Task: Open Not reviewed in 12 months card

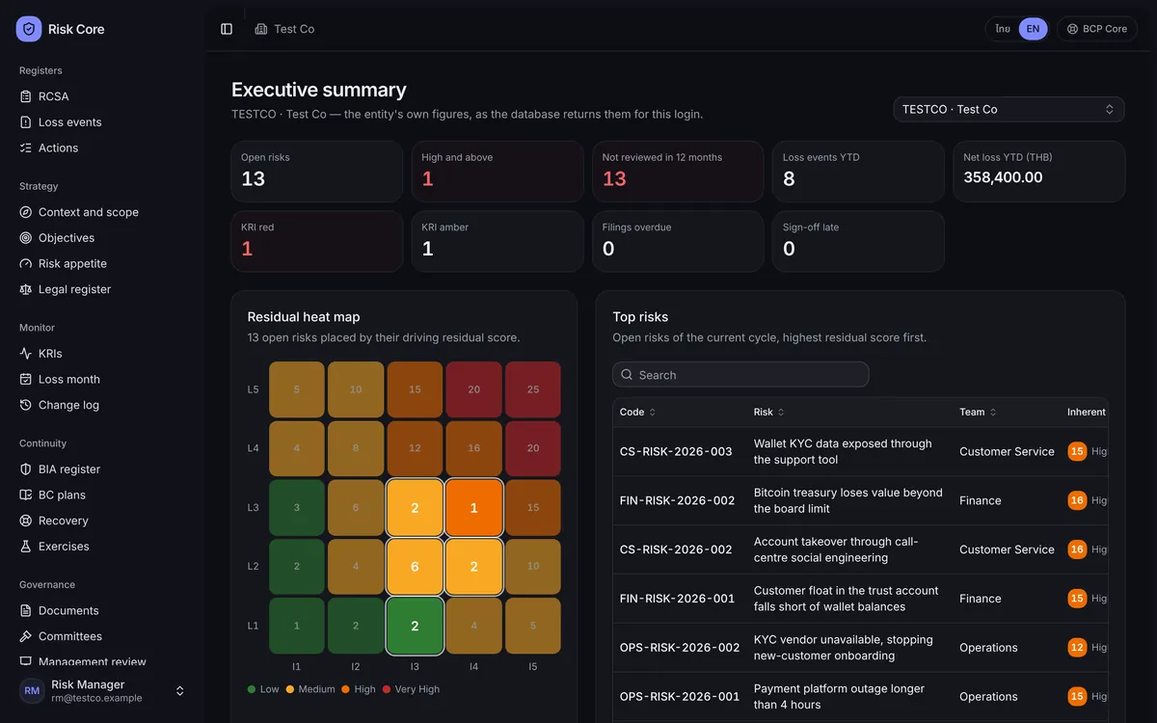Action: coord(678,172)
